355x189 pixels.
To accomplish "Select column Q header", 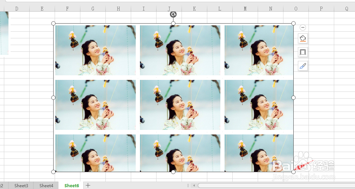I will (344, 8).
